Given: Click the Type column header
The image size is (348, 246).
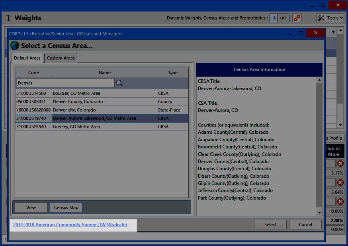Looking at the screenshot, I should (x=173, y=73).
